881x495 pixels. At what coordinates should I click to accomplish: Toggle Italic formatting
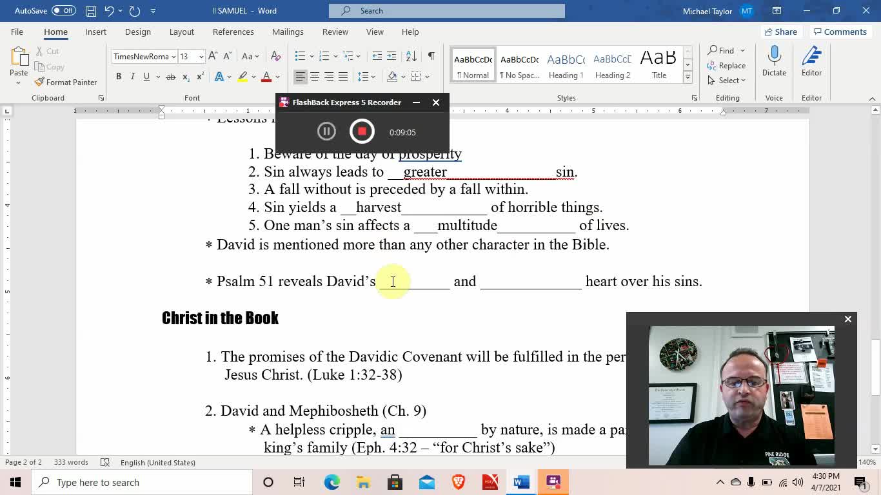click(133, 77)
